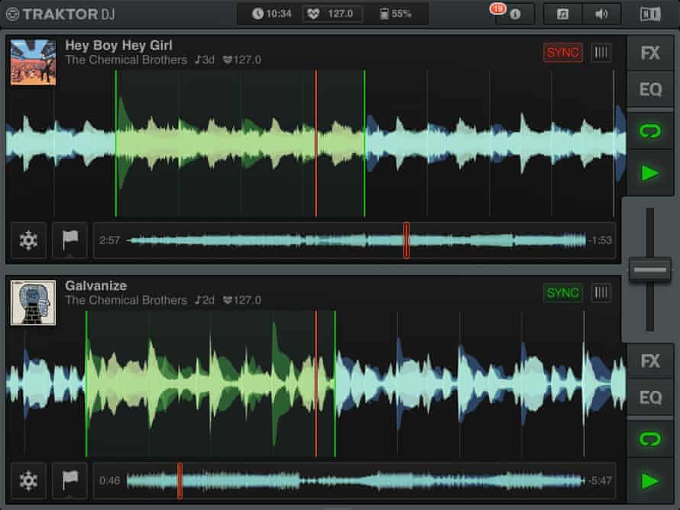Open the flag cue icon on Galvanize deck
This screenshot has width=680, height=510.
70,482
